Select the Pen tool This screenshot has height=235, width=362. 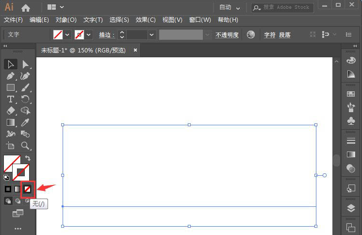[11, 76]
